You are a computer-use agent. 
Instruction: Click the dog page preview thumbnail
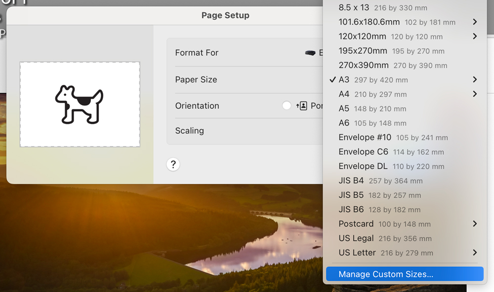pyautogui.click(x=80, y=104)
